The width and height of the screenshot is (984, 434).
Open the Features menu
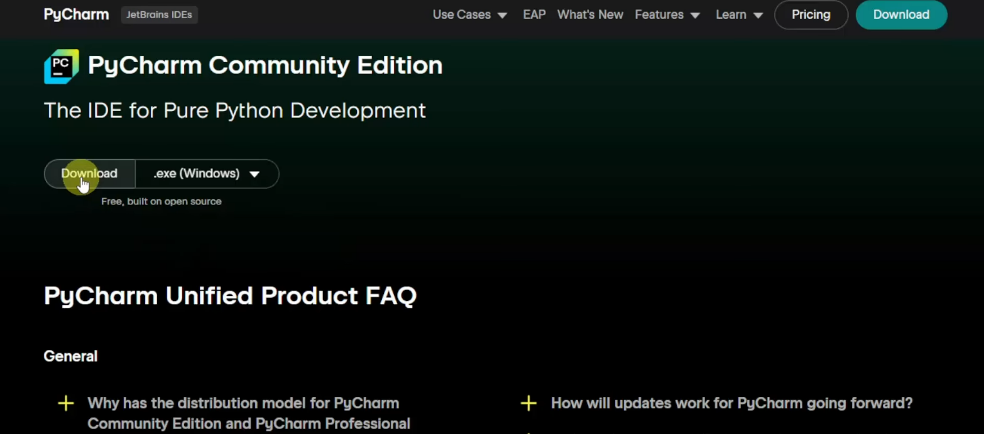[x=659, y=14]
